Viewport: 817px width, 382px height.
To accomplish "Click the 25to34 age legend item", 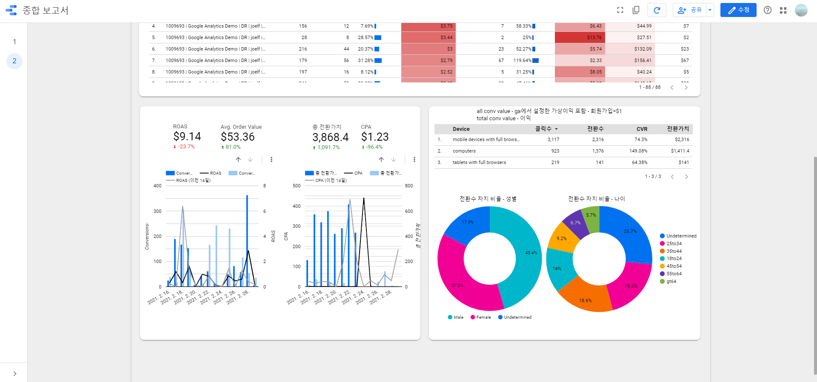I will [x=671, y=244].
